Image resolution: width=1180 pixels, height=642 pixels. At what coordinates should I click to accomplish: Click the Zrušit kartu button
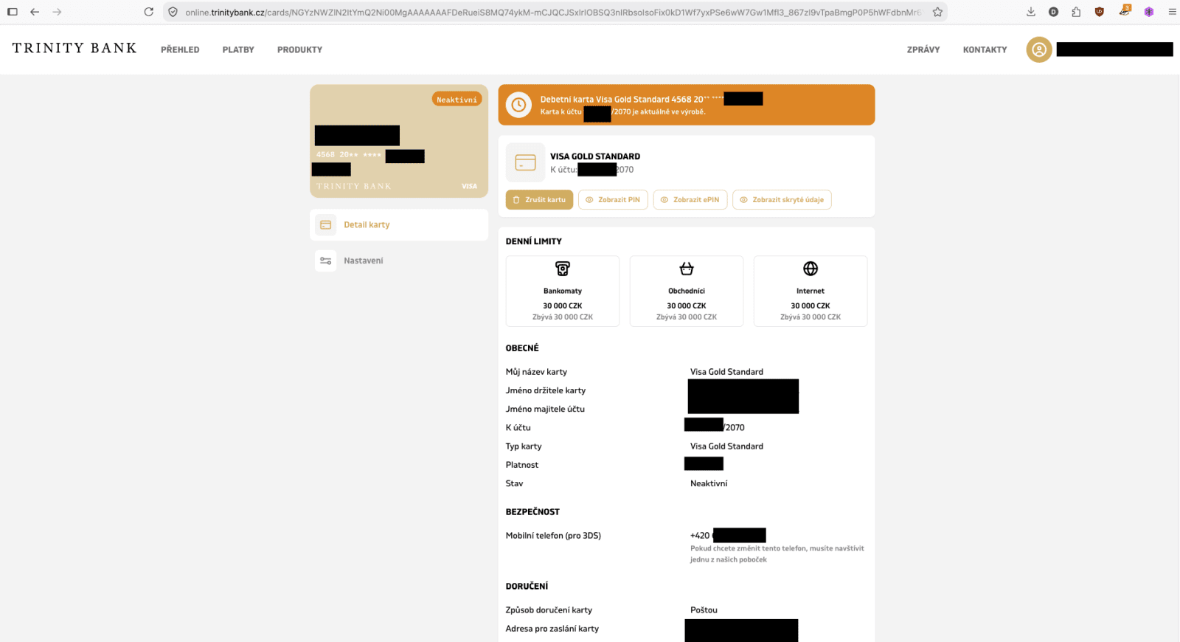pos(539,200)
